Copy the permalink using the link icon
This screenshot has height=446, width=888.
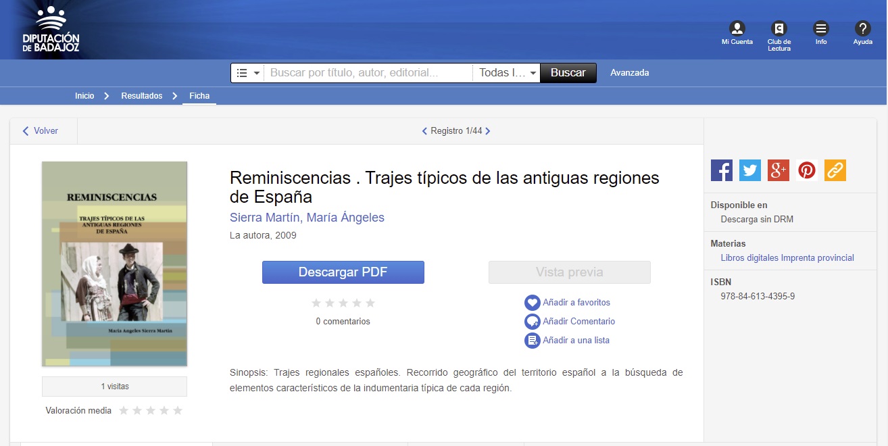835,170
